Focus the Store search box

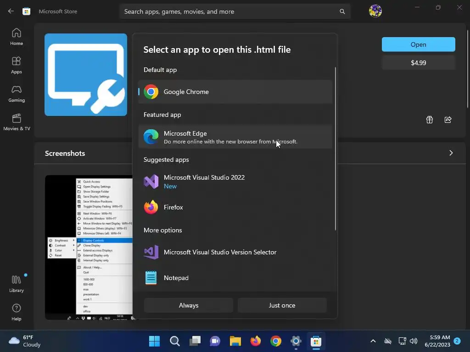235,11
